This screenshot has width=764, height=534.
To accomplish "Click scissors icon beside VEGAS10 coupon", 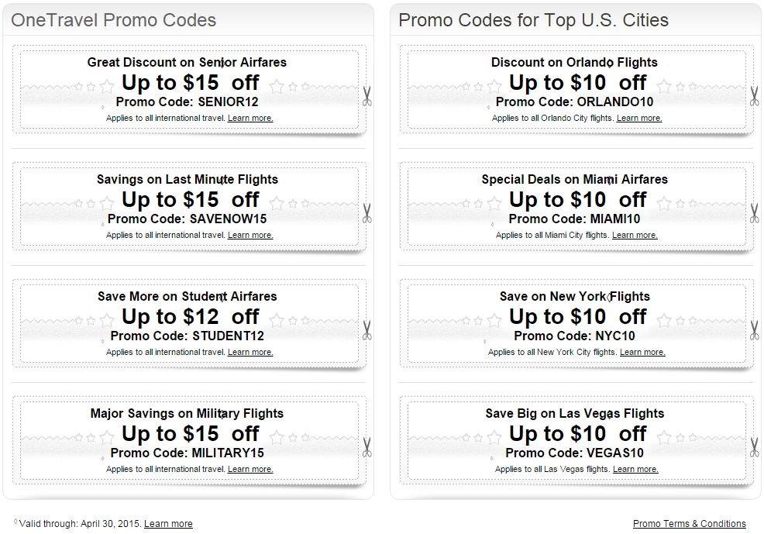I will [754, 447].
